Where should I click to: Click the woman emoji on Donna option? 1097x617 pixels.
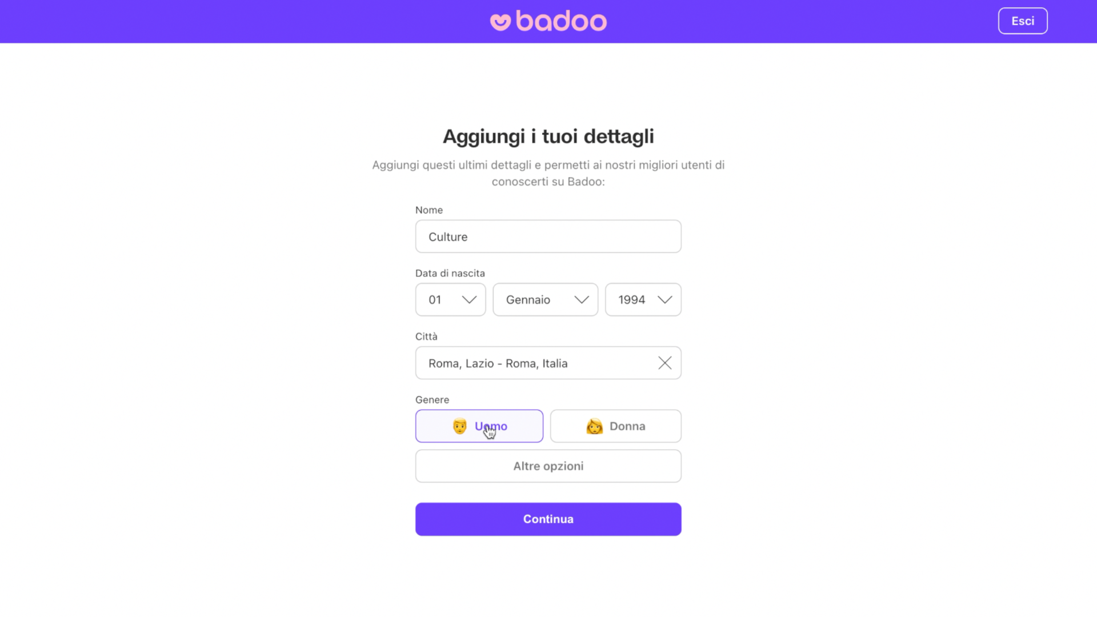click(595, 426)
